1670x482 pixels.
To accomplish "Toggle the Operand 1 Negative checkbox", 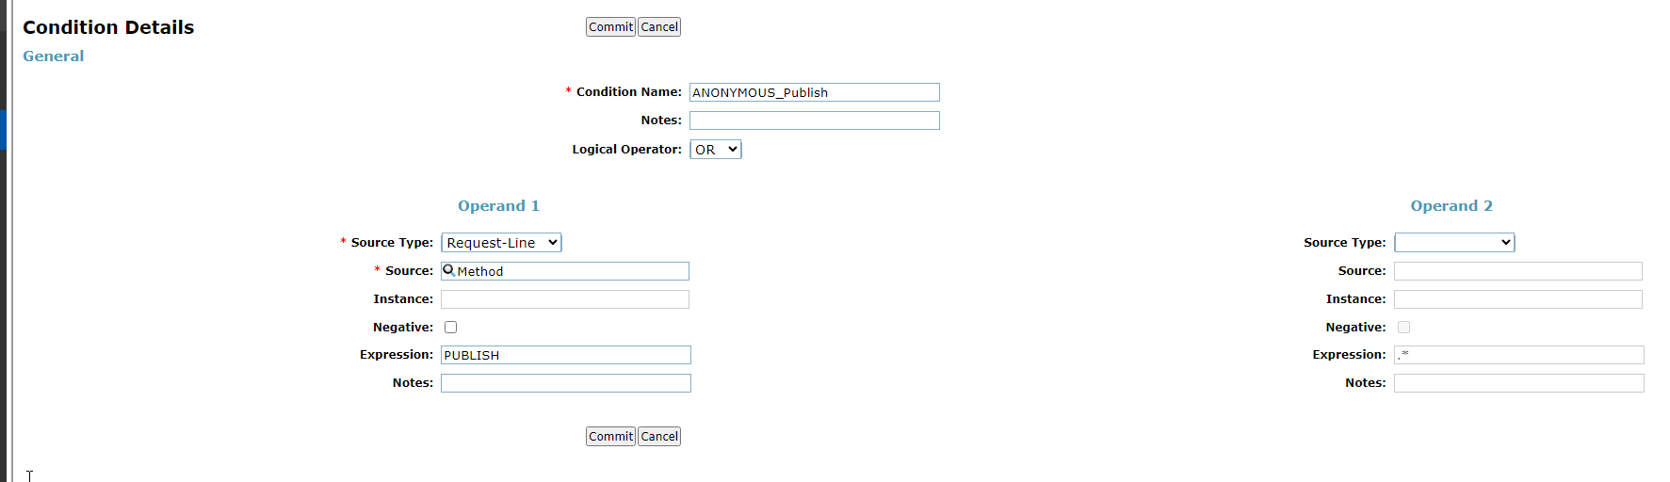I will tap(451, 328).
